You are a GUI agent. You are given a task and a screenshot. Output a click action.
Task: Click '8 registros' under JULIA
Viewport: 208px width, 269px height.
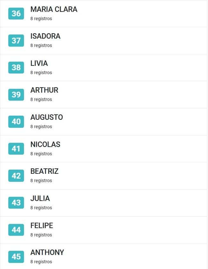pos(41,208)
